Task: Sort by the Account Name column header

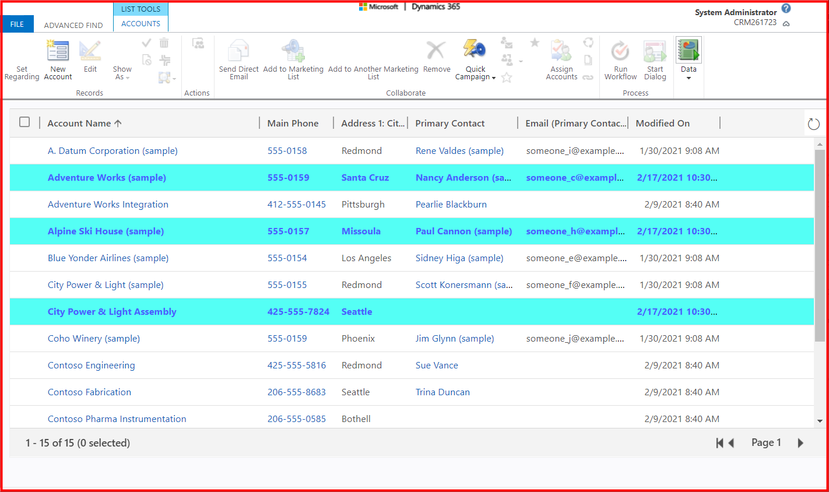Action: pos(85,123)
